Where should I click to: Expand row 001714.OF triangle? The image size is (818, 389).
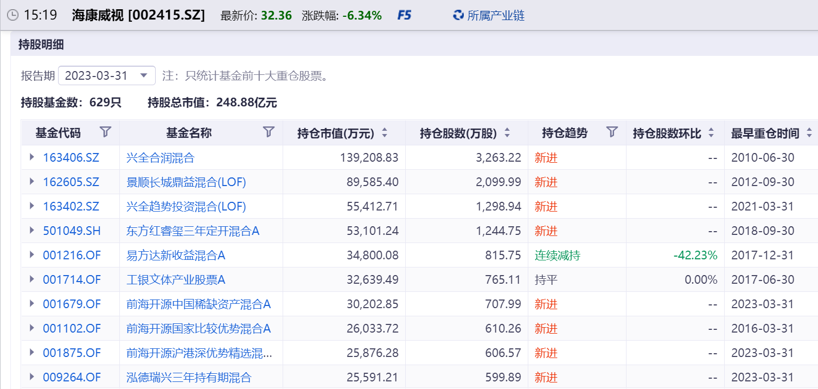[x=32, y=279]
